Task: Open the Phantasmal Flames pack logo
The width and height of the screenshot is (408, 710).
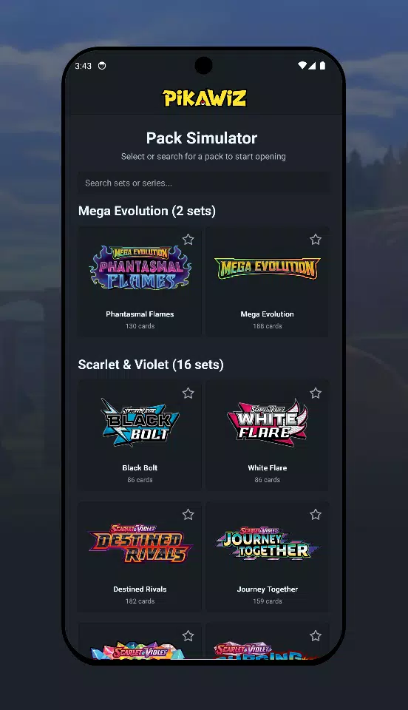Action: coord(140,268)
